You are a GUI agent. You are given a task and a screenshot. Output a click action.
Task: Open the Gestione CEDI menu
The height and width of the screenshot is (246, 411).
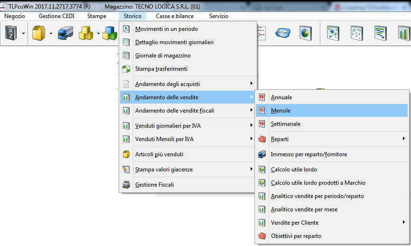pyautogui.click(x=56, y=16)
